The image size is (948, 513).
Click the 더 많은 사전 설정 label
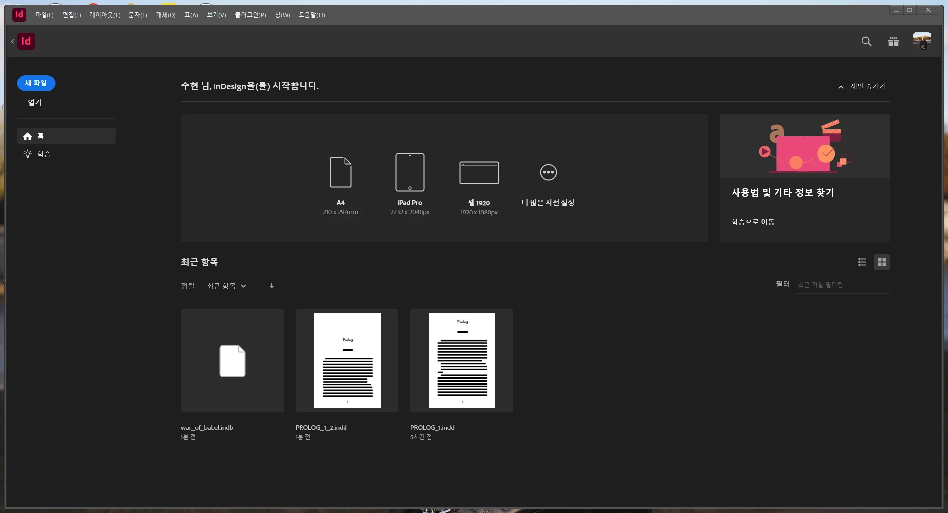coord(548,203)
